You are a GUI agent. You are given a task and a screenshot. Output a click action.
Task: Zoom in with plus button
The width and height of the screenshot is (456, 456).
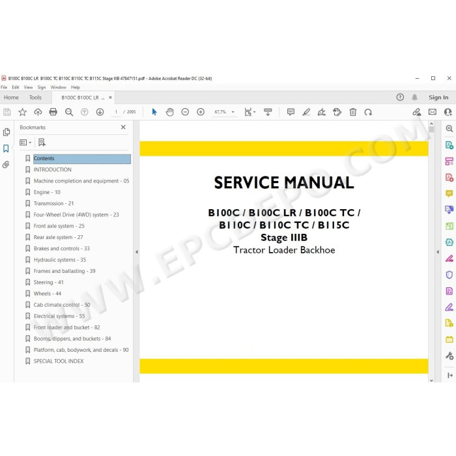pos(201,112)
